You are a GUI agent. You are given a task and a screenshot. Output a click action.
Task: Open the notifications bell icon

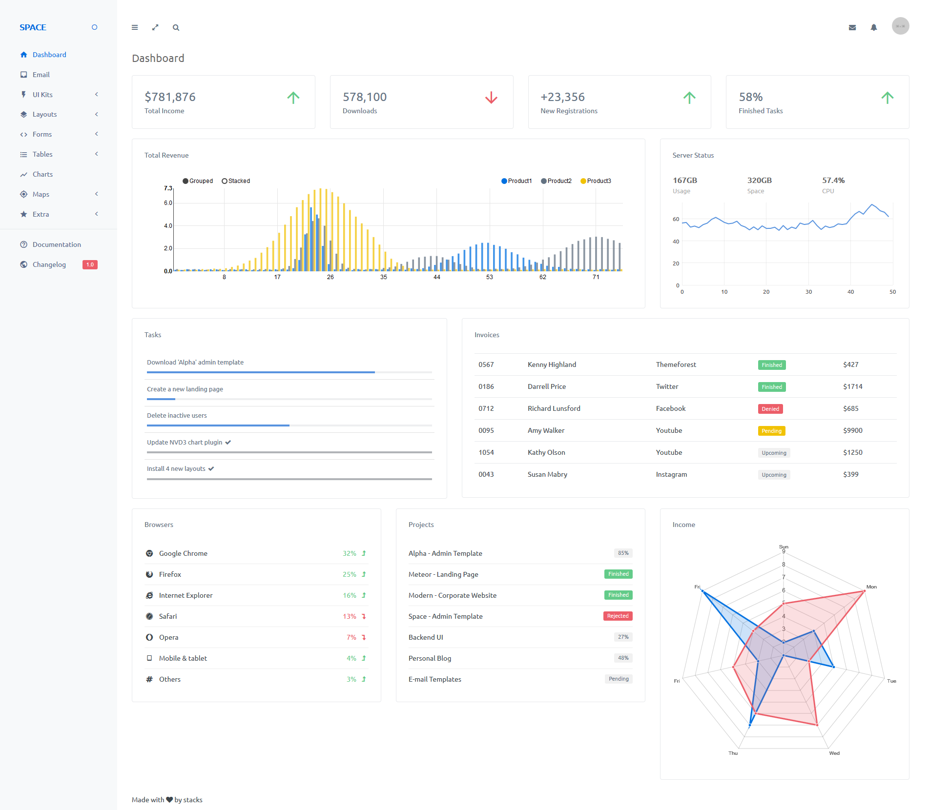(x=874, y=27)
